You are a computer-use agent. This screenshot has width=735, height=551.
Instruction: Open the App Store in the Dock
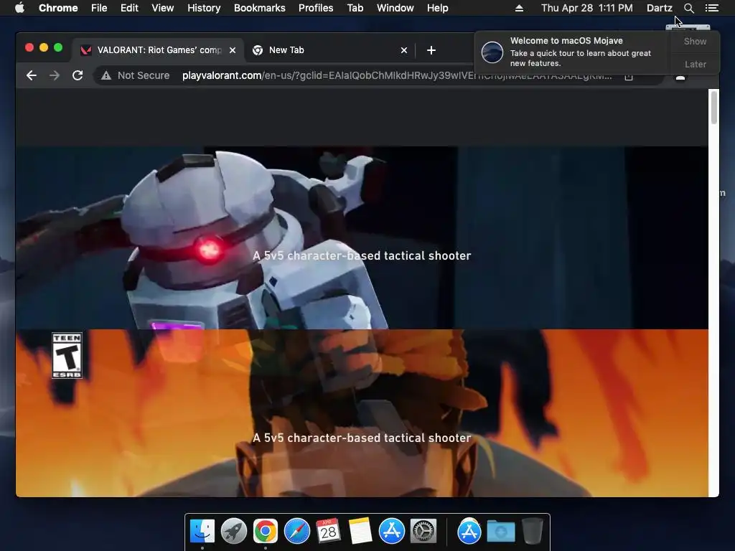pyautogui.click(x=391, y=531)
